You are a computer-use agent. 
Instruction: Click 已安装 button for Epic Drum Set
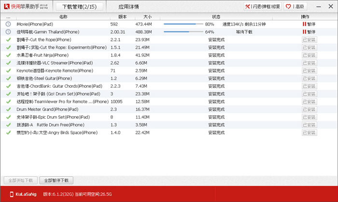(310, 117)
